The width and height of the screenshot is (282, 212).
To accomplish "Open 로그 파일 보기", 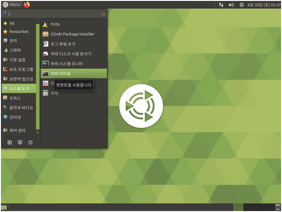I will (x=74, y=44).
